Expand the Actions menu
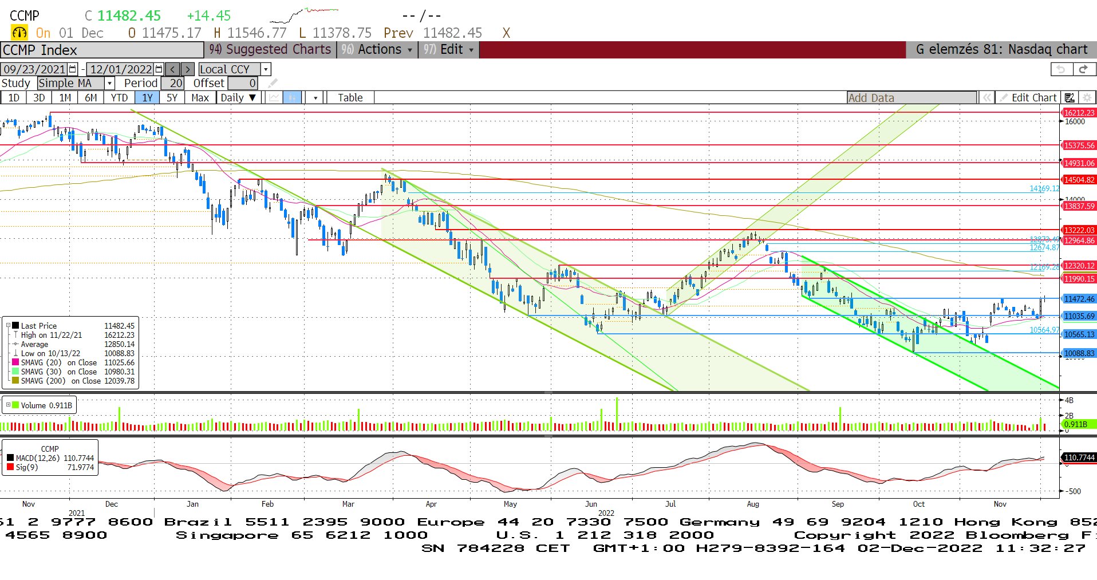This screenshot has height=580, width=1097. pyautogui.click(x=377, y=50)
